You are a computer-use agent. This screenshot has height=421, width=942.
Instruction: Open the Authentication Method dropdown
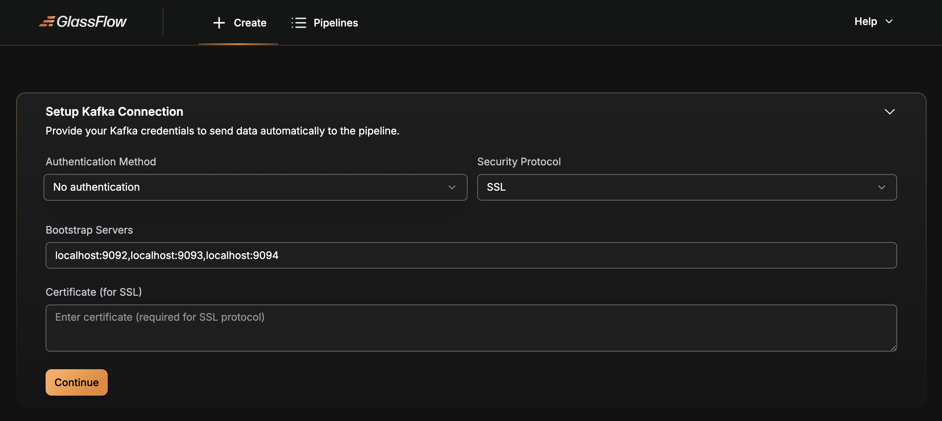click(255, 187)
